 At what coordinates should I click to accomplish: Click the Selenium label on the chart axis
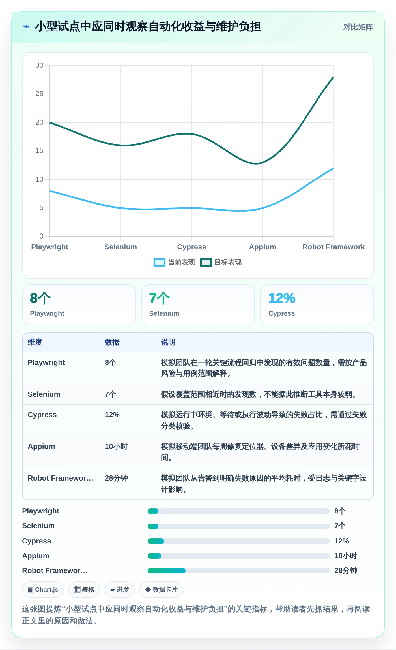121,247
